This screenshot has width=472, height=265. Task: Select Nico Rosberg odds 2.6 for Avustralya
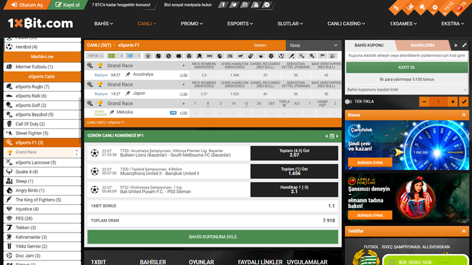pos(204,75)
